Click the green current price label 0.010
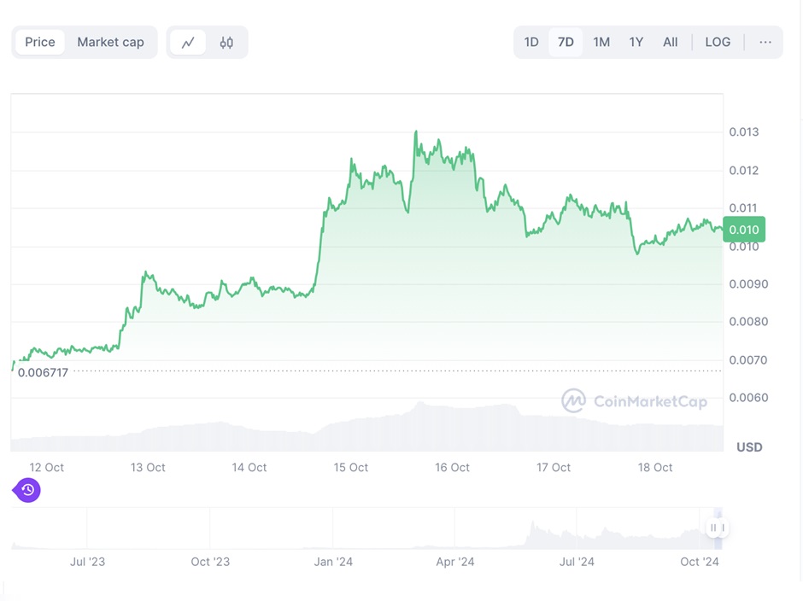This screenshot has width=803, height=601. (x=743, y=229)
